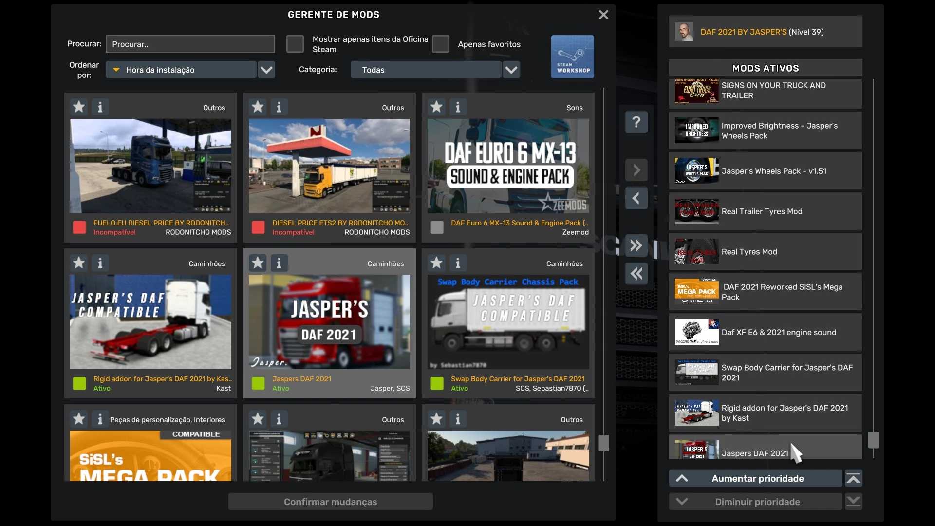Screen dimensions: 935x526
Task: Open info for FUELO.EU Diesel Price mod
Action: coord(100,107)
